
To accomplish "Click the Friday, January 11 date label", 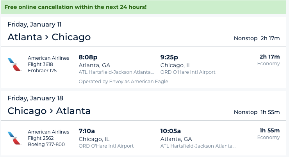I will point(34,24).
